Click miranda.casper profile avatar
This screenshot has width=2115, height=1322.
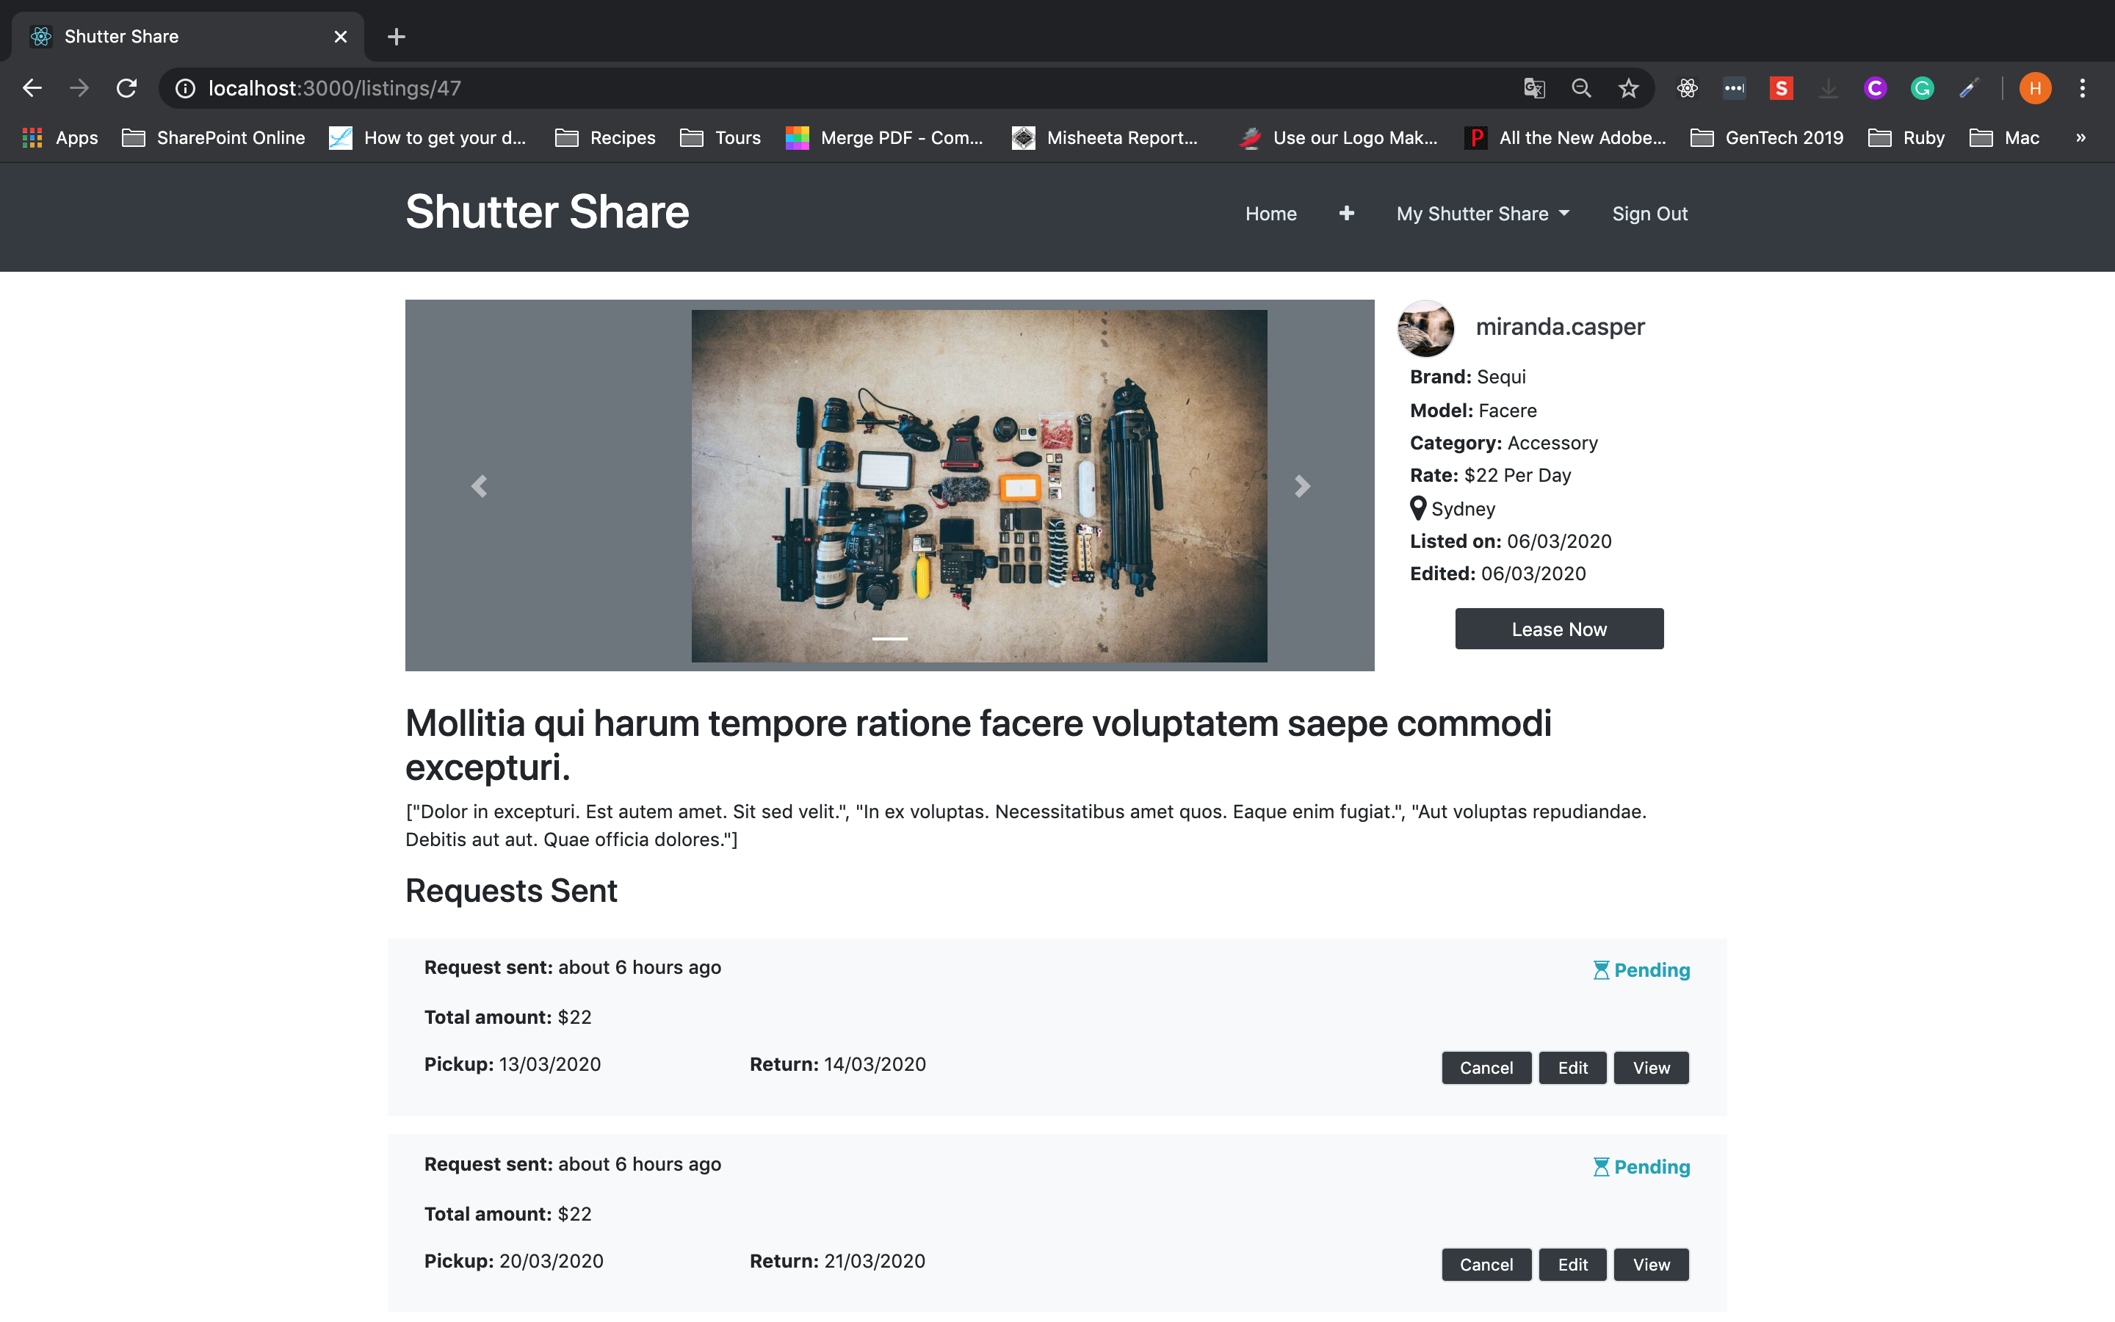click(x=1425, y=328)
